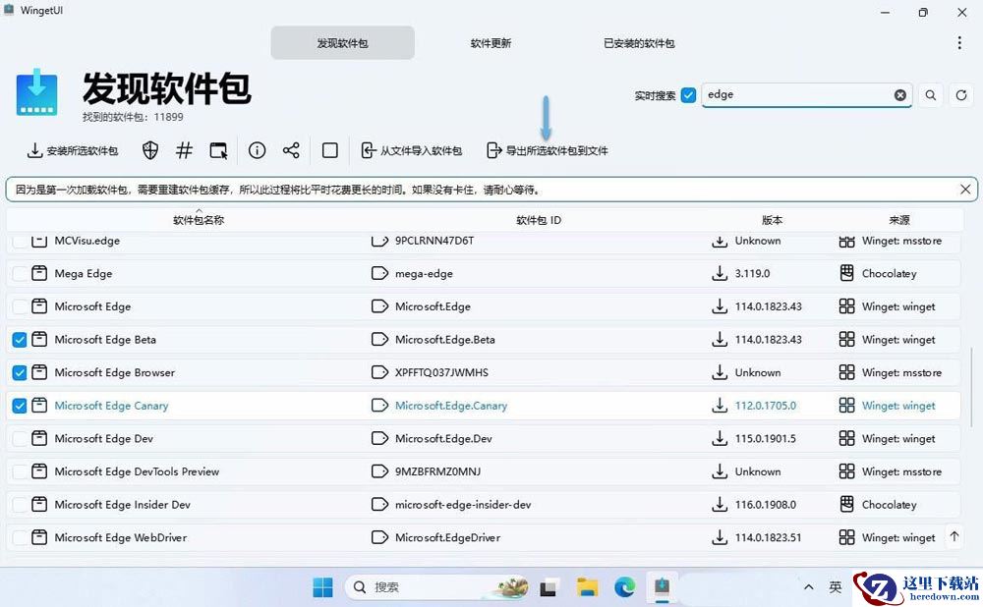Expand the system tray hidden icons chevron
The image size is (983, 607).
click(809, 587)
